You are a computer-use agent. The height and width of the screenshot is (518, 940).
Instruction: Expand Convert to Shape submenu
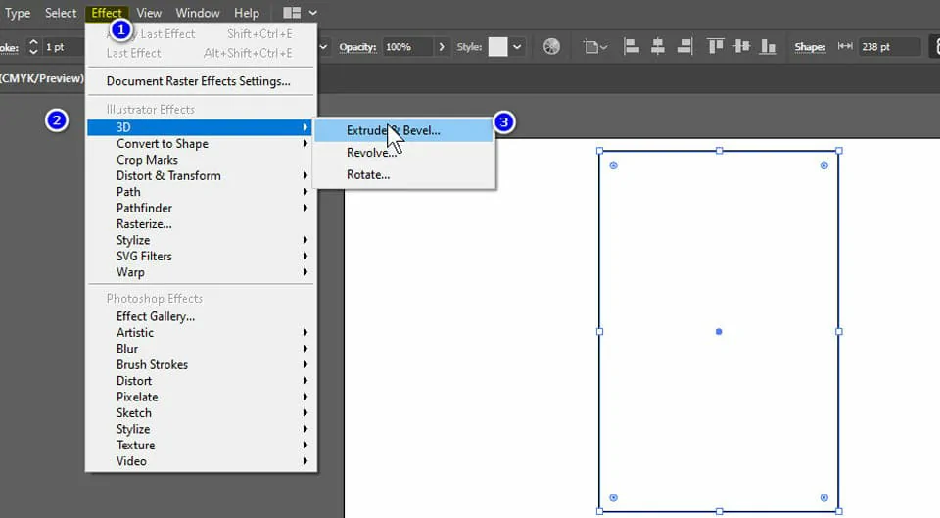[x=200, y=143]
